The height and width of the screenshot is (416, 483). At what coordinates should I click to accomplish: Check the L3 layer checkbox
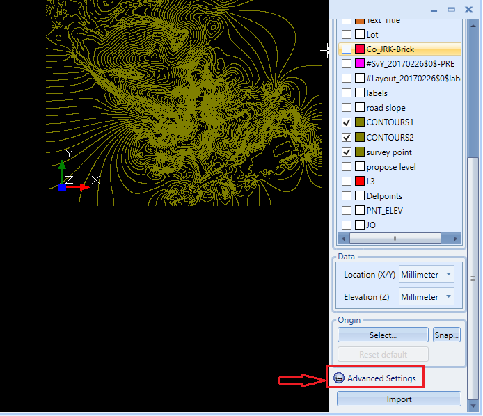pos(347,181)
